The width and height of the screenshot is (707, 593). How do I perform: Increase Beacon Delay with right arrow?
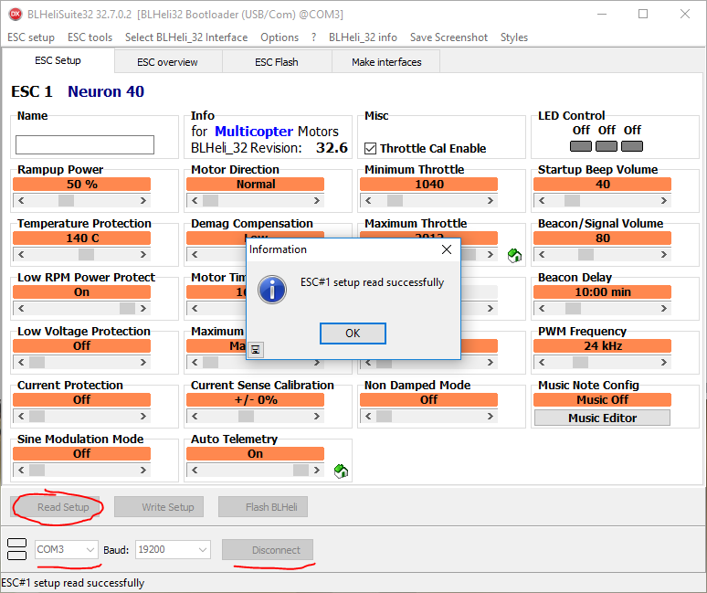click(664, 309)
